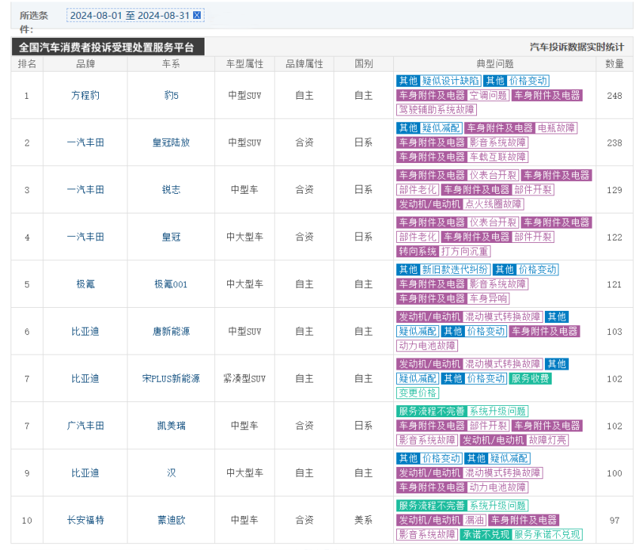Click the 典型问题 column header
The height and width of the screenshot is (550, 643).
495,63
